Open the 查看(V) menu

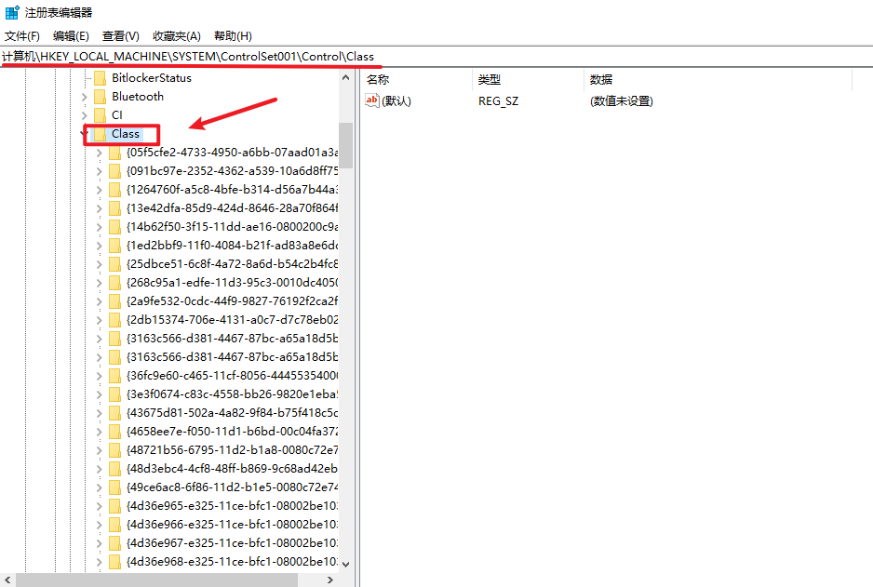tap(120, 36)
